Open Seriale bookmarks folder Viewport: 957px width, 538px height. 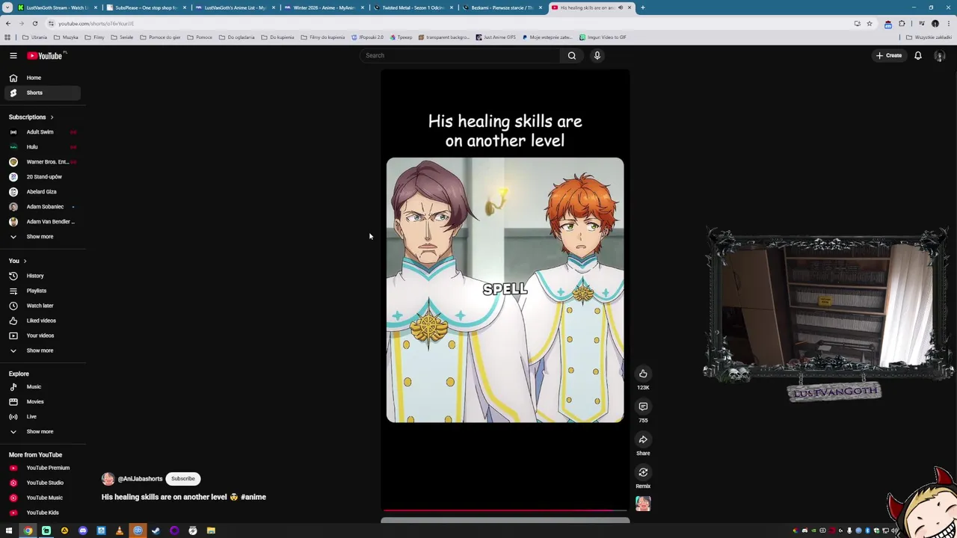click(122, 37)
